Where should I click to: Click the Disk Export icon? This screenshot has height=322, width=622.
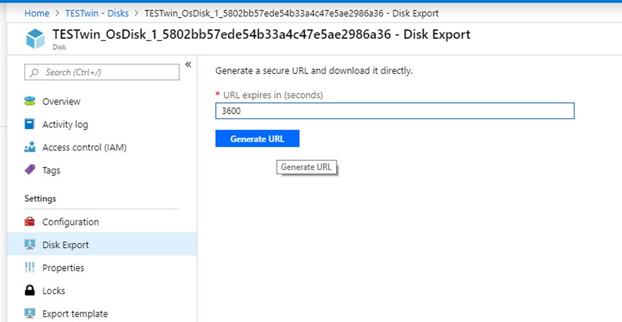[x=30, y=245]
